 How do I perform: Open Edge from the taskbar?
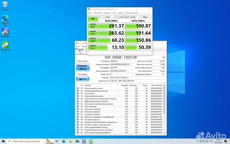point(64,141)
